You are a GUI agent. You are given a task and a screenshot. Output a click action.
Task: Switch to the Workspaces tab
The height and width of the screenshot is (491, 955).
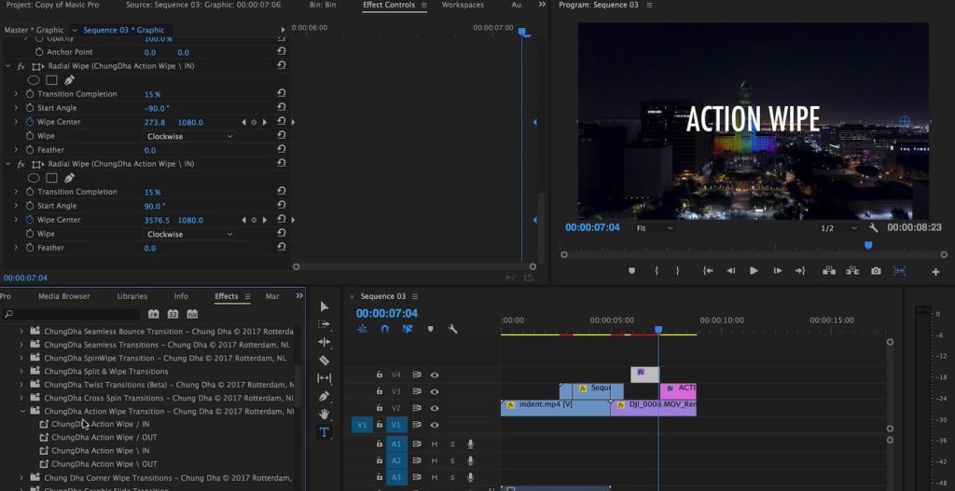[x=463, y=5]
